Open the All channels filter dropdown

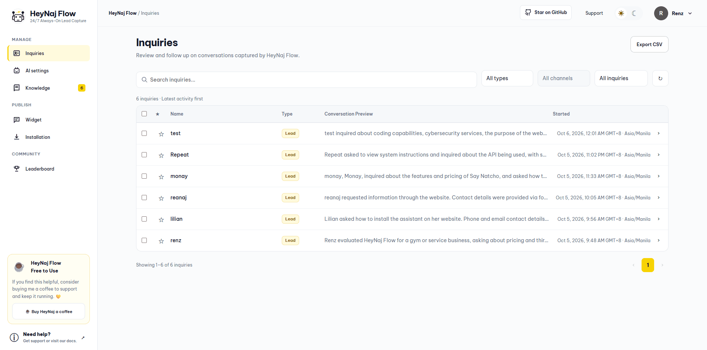[x=564, y=78]
